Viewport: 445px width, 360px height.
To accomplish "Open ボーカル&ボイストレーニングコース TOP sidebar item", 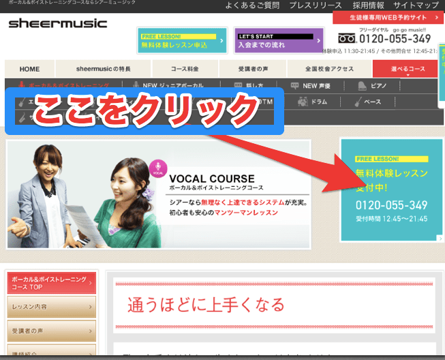I will pos(52,283).
